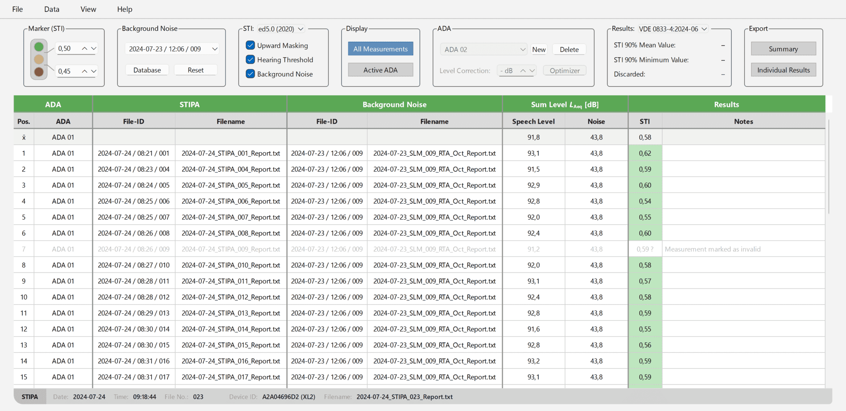
Task: Click the red STI marker light
Action: (39, 72)
